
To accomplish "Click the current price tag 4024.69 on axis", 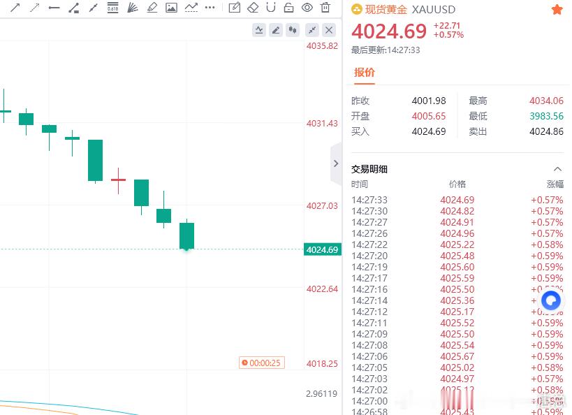I will [322, 249].
